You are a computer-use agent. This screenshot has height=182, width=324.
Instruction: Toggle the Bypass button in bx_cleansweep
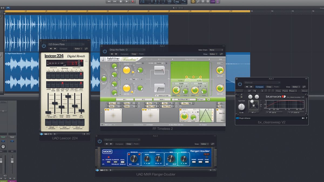[x=239, y=91]
